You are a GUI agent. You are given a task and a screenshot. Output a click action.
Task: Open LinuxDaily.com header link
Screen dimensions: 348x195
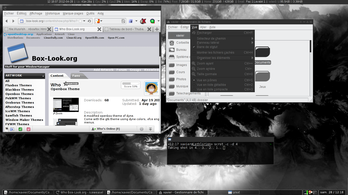(x=53, y=38)
